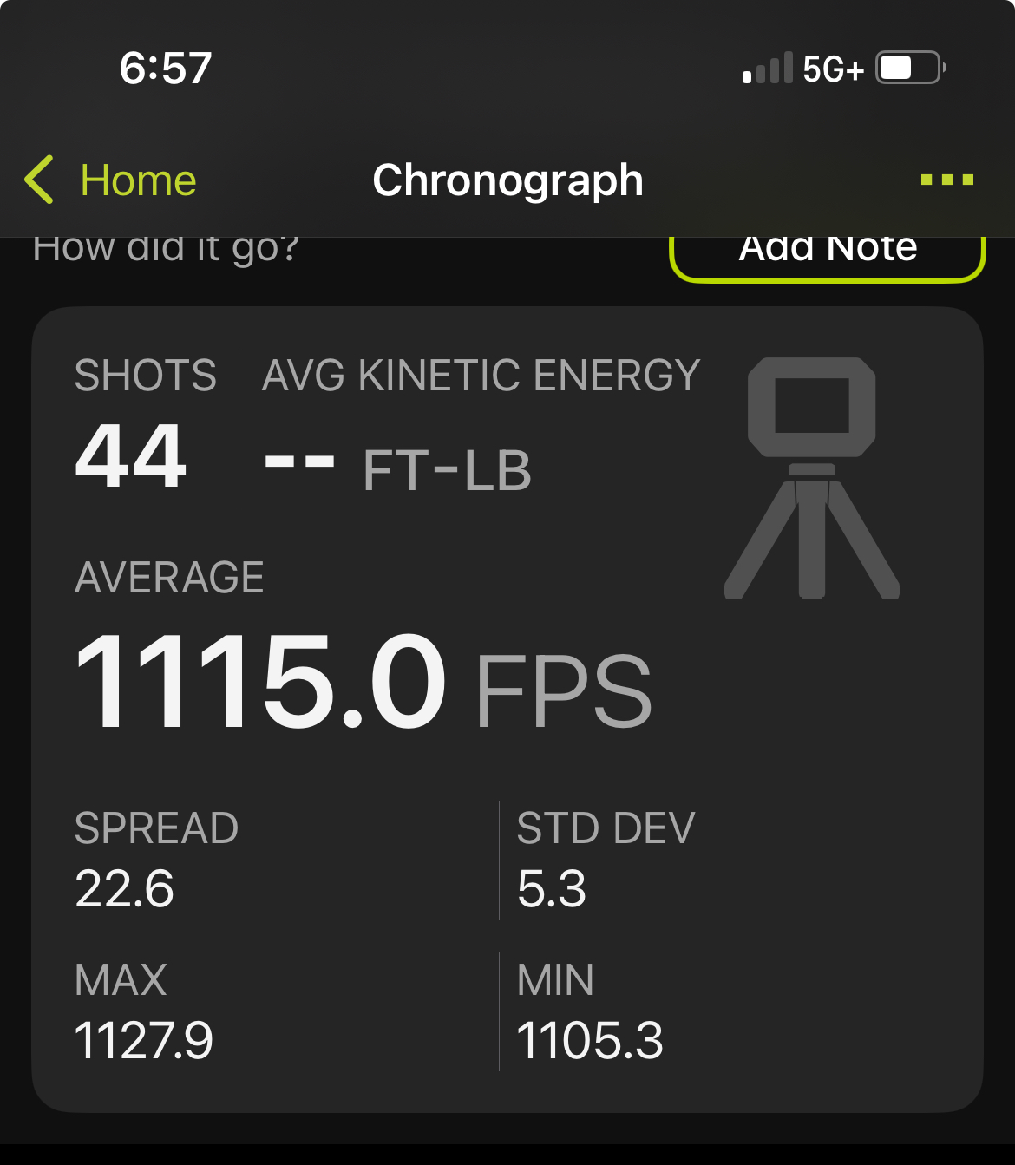
Task: Tap the back chevron arrow icon
Action: pos(39,180)
